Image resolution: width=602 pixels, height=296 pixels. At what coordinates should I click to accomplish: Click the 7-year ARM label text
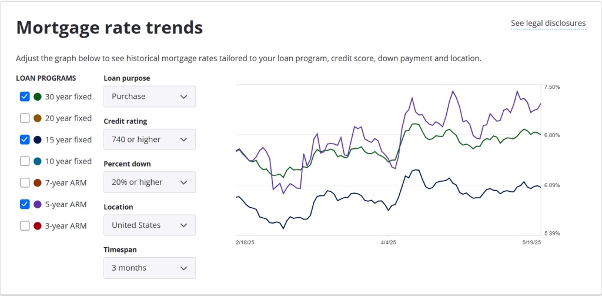[x=66, y=182]
